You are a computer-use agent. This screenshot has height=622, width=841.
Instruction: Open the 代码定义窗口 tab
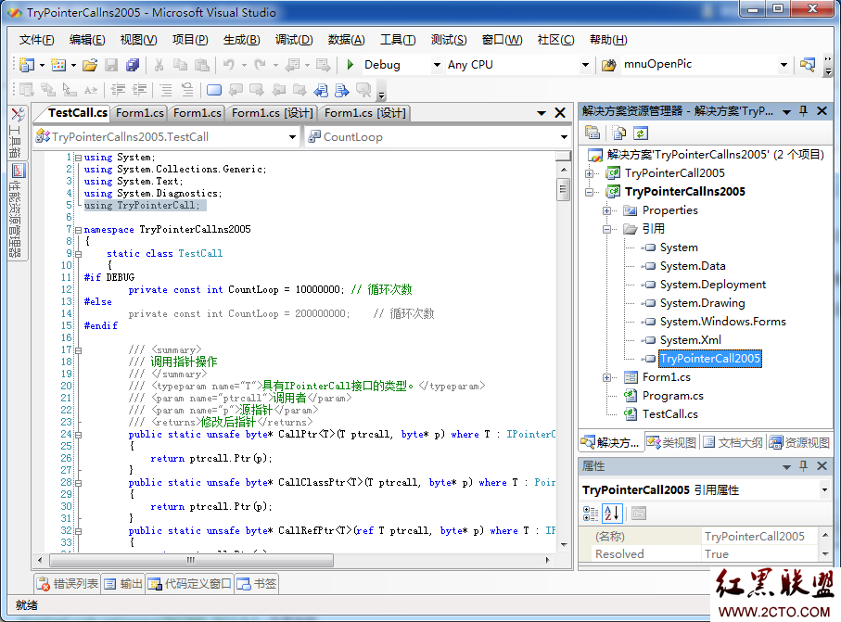189,583
